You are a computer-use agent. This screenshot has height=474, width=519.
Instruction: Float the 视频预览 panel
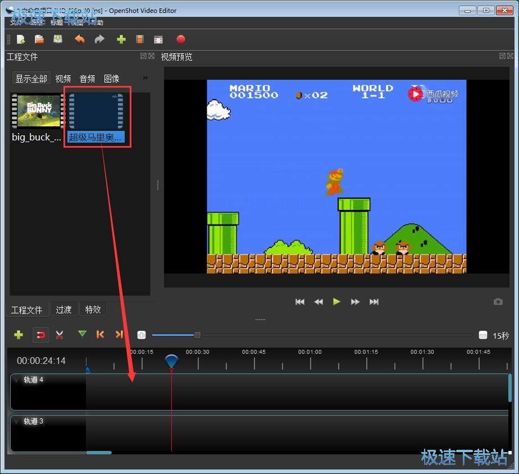tap(502, 56)
